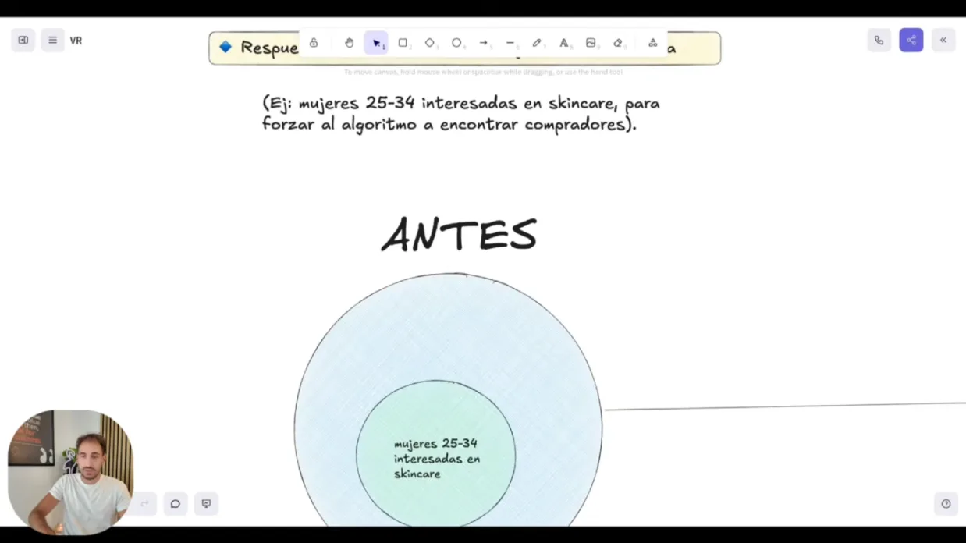Image resolution: width=966 pixels, height=543 pixels.
Task: Toggle the keep-tool-active lock
Action: (314, 43)
